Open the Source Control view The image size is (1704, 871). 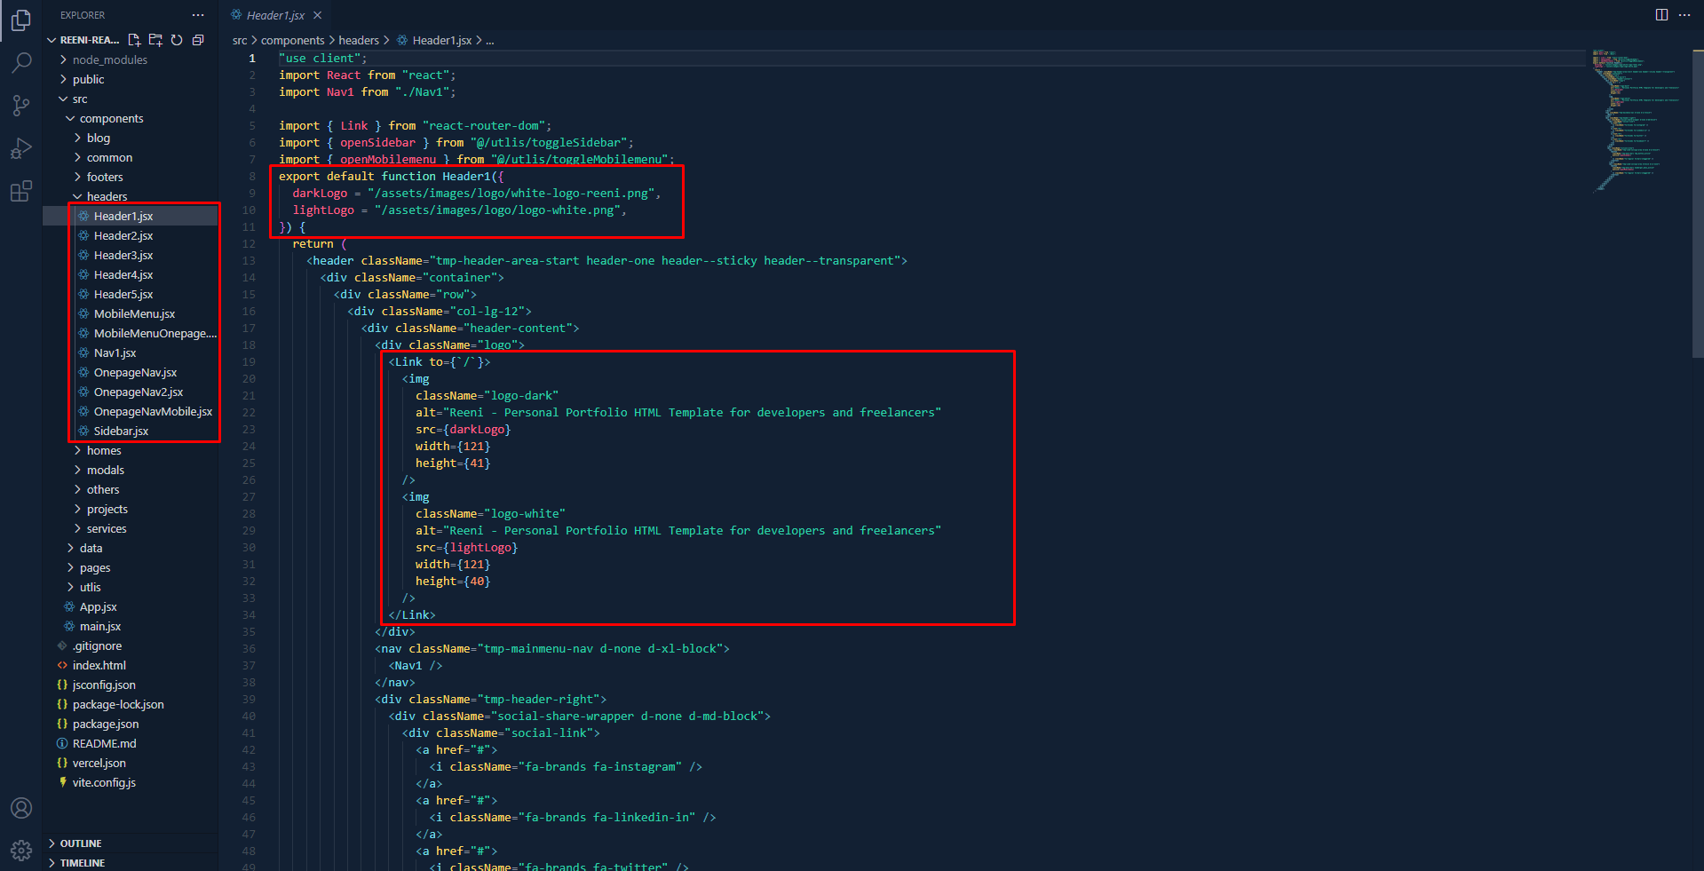click(x=21, y=105)
